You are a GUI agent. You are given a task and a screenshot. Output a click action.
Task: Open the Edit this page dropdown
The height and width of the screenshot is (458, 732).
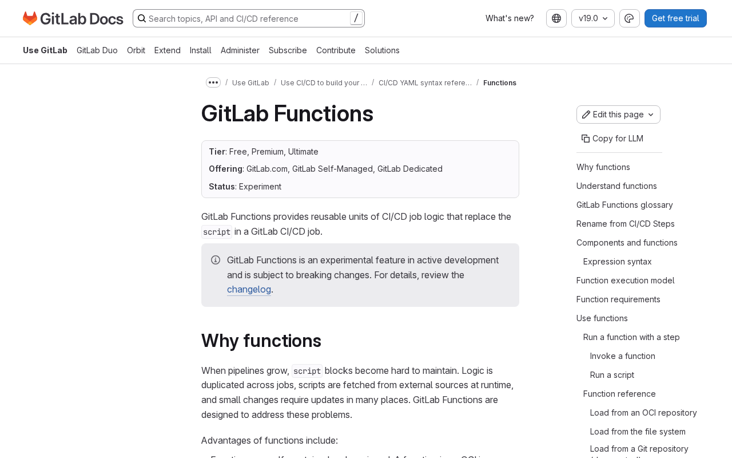pyautogui.click(x=618, y=114)
